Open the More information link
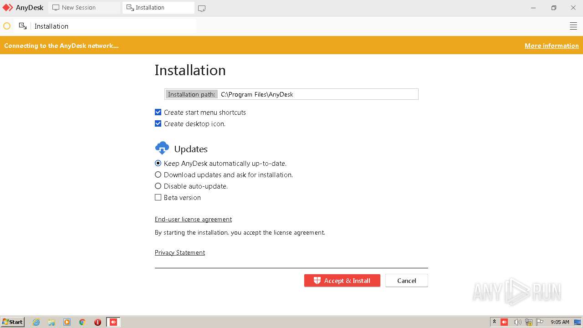This screenshot has width=583, height=328. [x=552, y=46]
